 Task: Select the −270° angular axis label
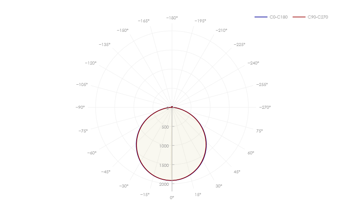click(x=265, y=107)
